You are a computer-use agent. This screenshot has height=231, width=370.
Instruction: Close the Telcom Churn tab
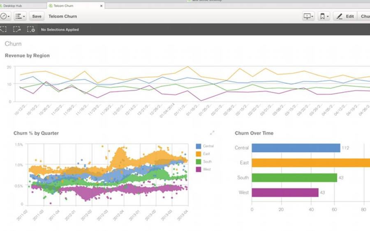101,6
